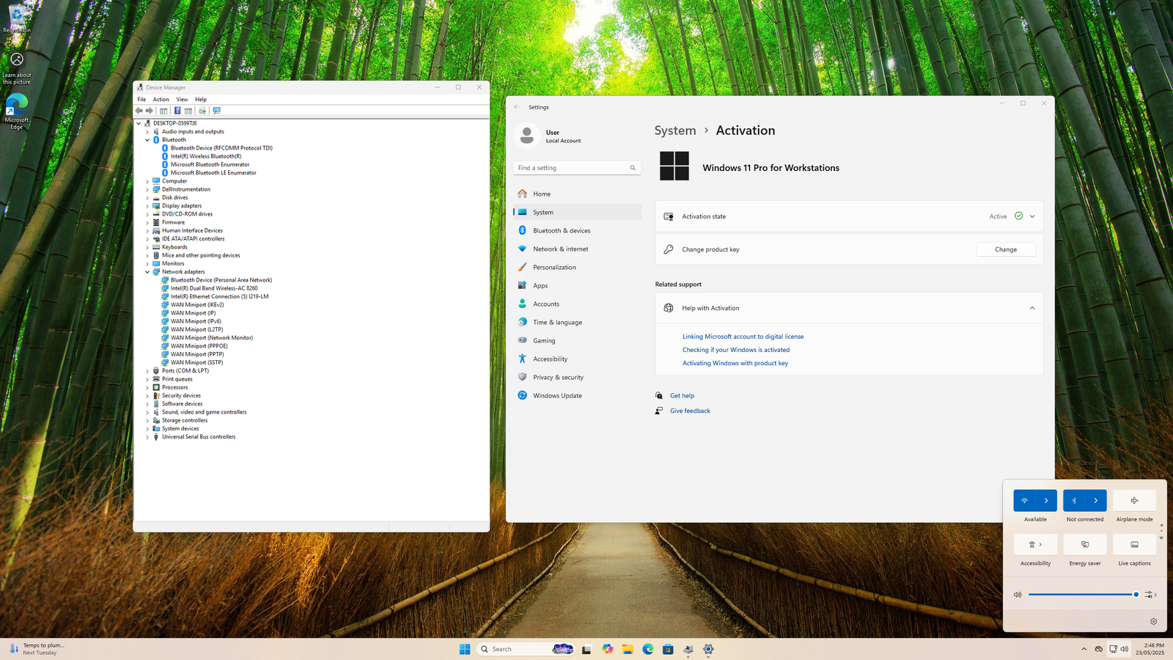
Task: Show hidden icons chevron in system tray
Action: tap(1084, 649)
